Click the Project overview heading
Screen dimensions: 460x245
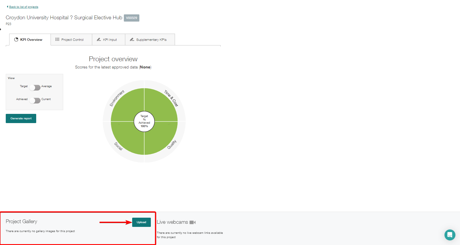pyautogui.click(x=113, y=59)
